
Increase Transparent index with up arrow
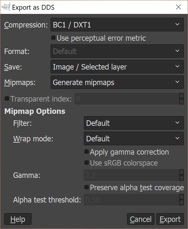(x=182, y=96)
